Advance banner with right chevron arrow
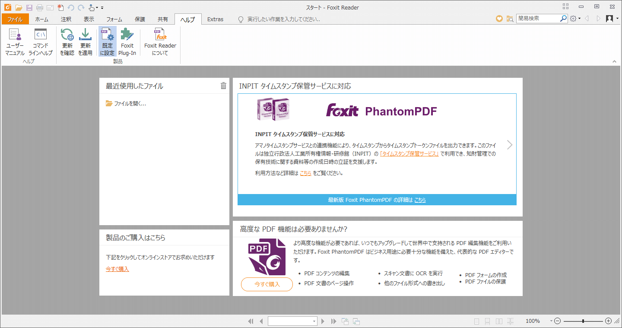This screenshot has height=328, width=622. pos(510,145)
